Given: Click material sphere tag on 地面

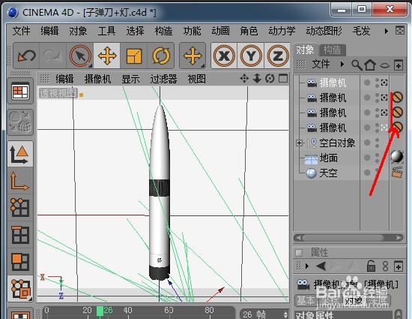Looking at the screenshot, I should tap(397, 157).
